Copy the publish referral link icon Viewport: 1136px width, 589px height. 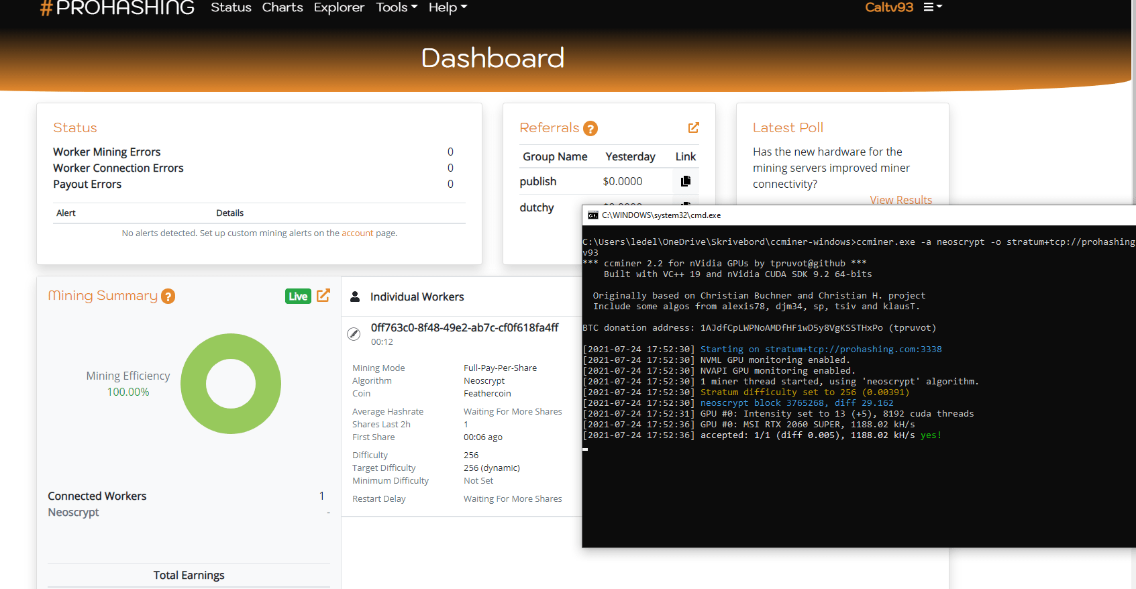pyautogui.click(x=686, y=181)
